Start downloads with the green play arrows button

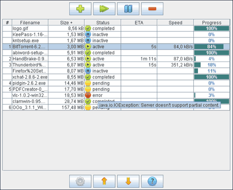pos(104,8)
